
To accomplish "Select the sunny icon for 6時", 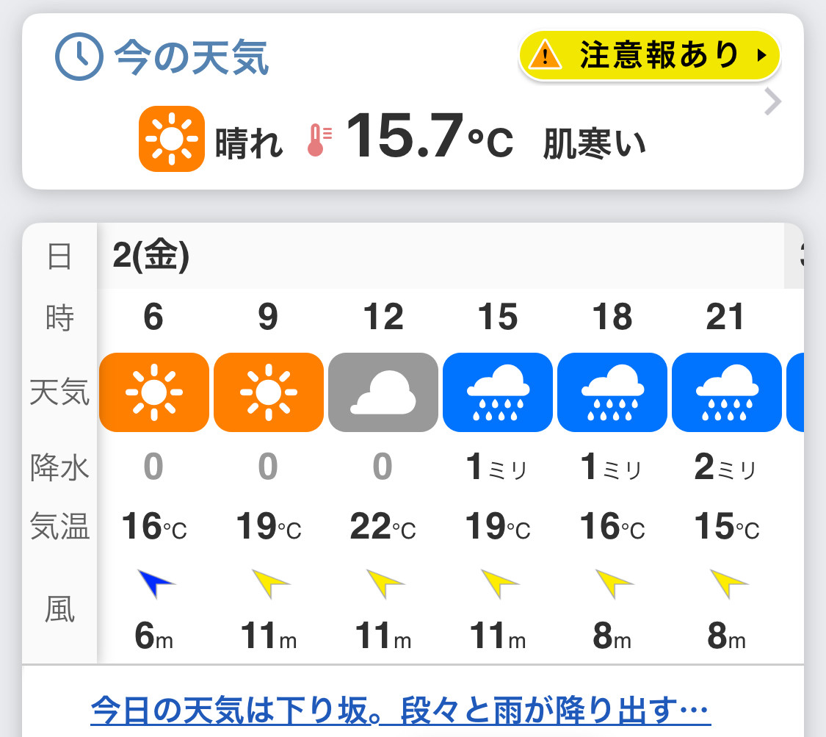I will point(154,392).
